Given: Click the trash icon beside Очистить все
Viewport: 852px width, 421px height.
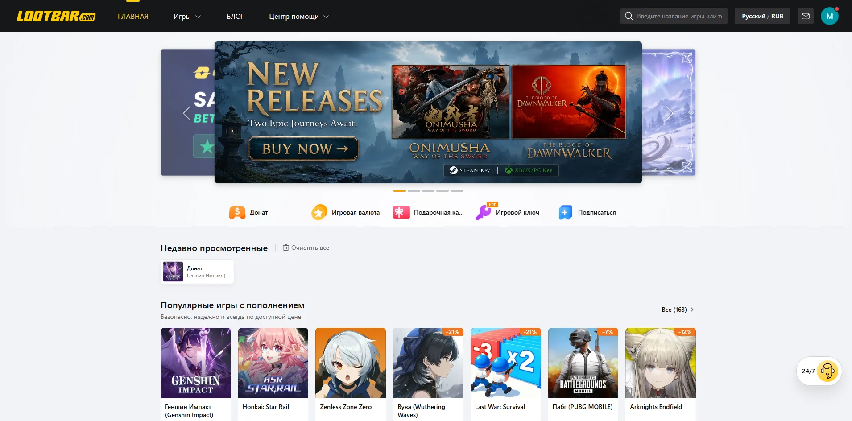Looking at the screenshot, I should coord(286,248).
